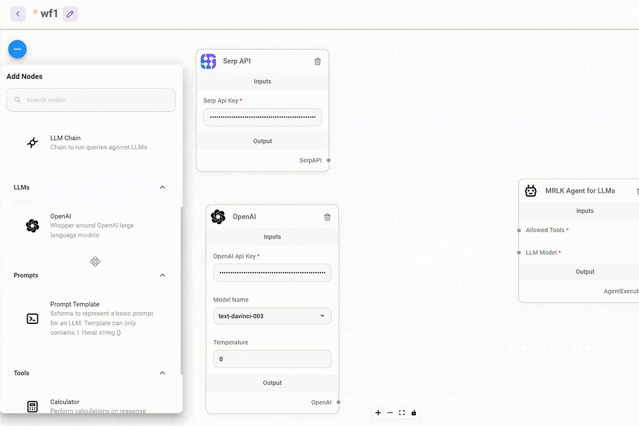
Task: Click the Prompts section heading
Action: 26,275
